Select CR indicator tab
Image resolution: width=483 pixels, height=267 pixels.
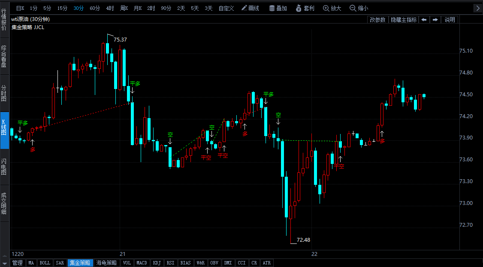click(254, 263)
